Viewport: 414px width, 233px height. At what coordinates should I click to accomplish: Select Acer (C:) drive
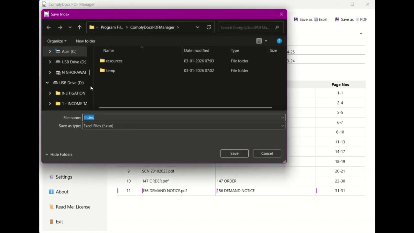[x=69, y=51]
